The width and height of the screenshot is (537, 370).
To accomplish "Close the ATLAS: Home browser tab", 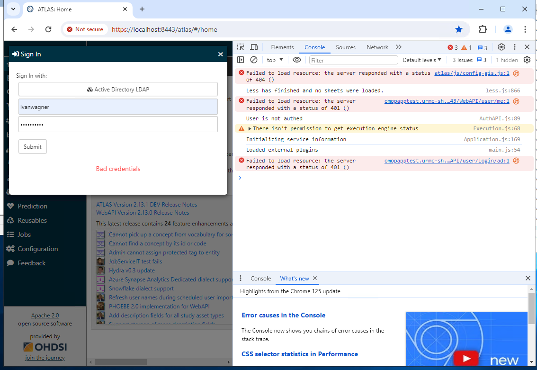I will [125, 9].
